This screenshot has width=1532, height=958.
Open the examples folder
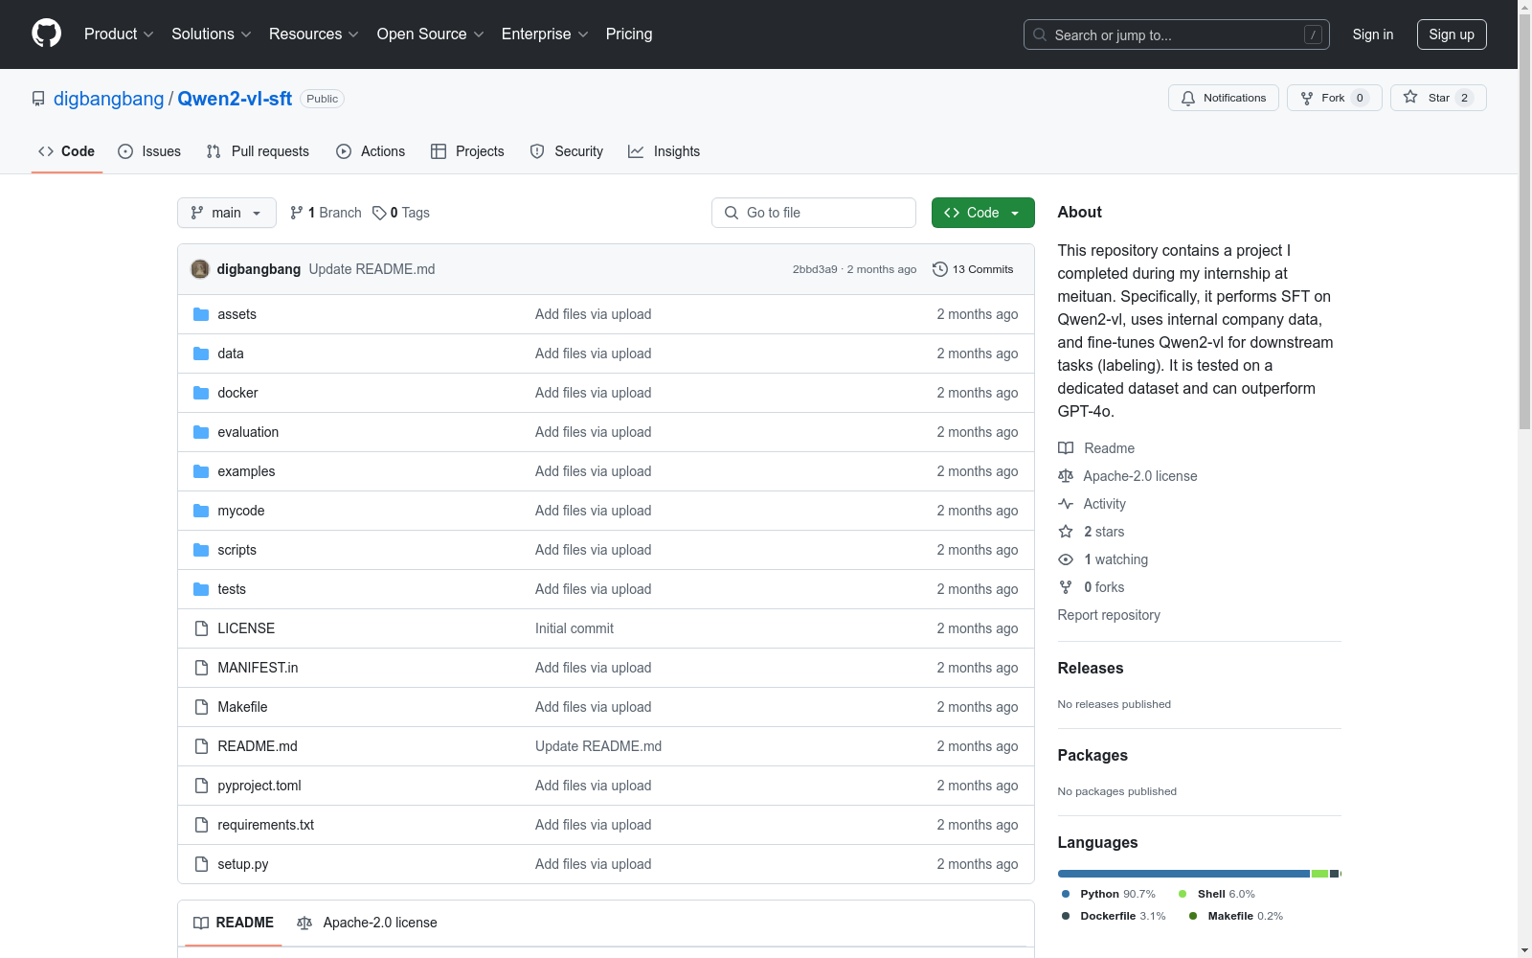(246, 471)
